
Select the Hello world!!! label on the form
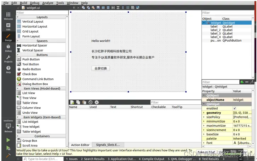pyautogui.click(x=101, y=41)
